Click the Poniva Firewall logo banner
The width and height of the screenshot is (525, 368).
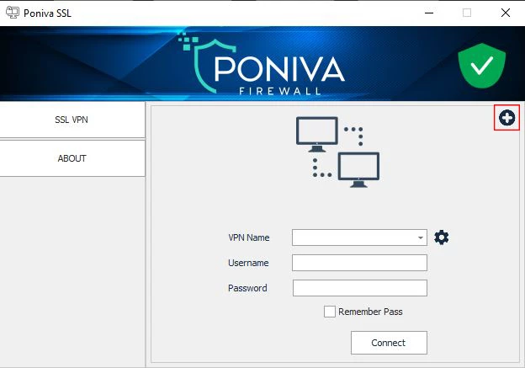click(262, 66)
